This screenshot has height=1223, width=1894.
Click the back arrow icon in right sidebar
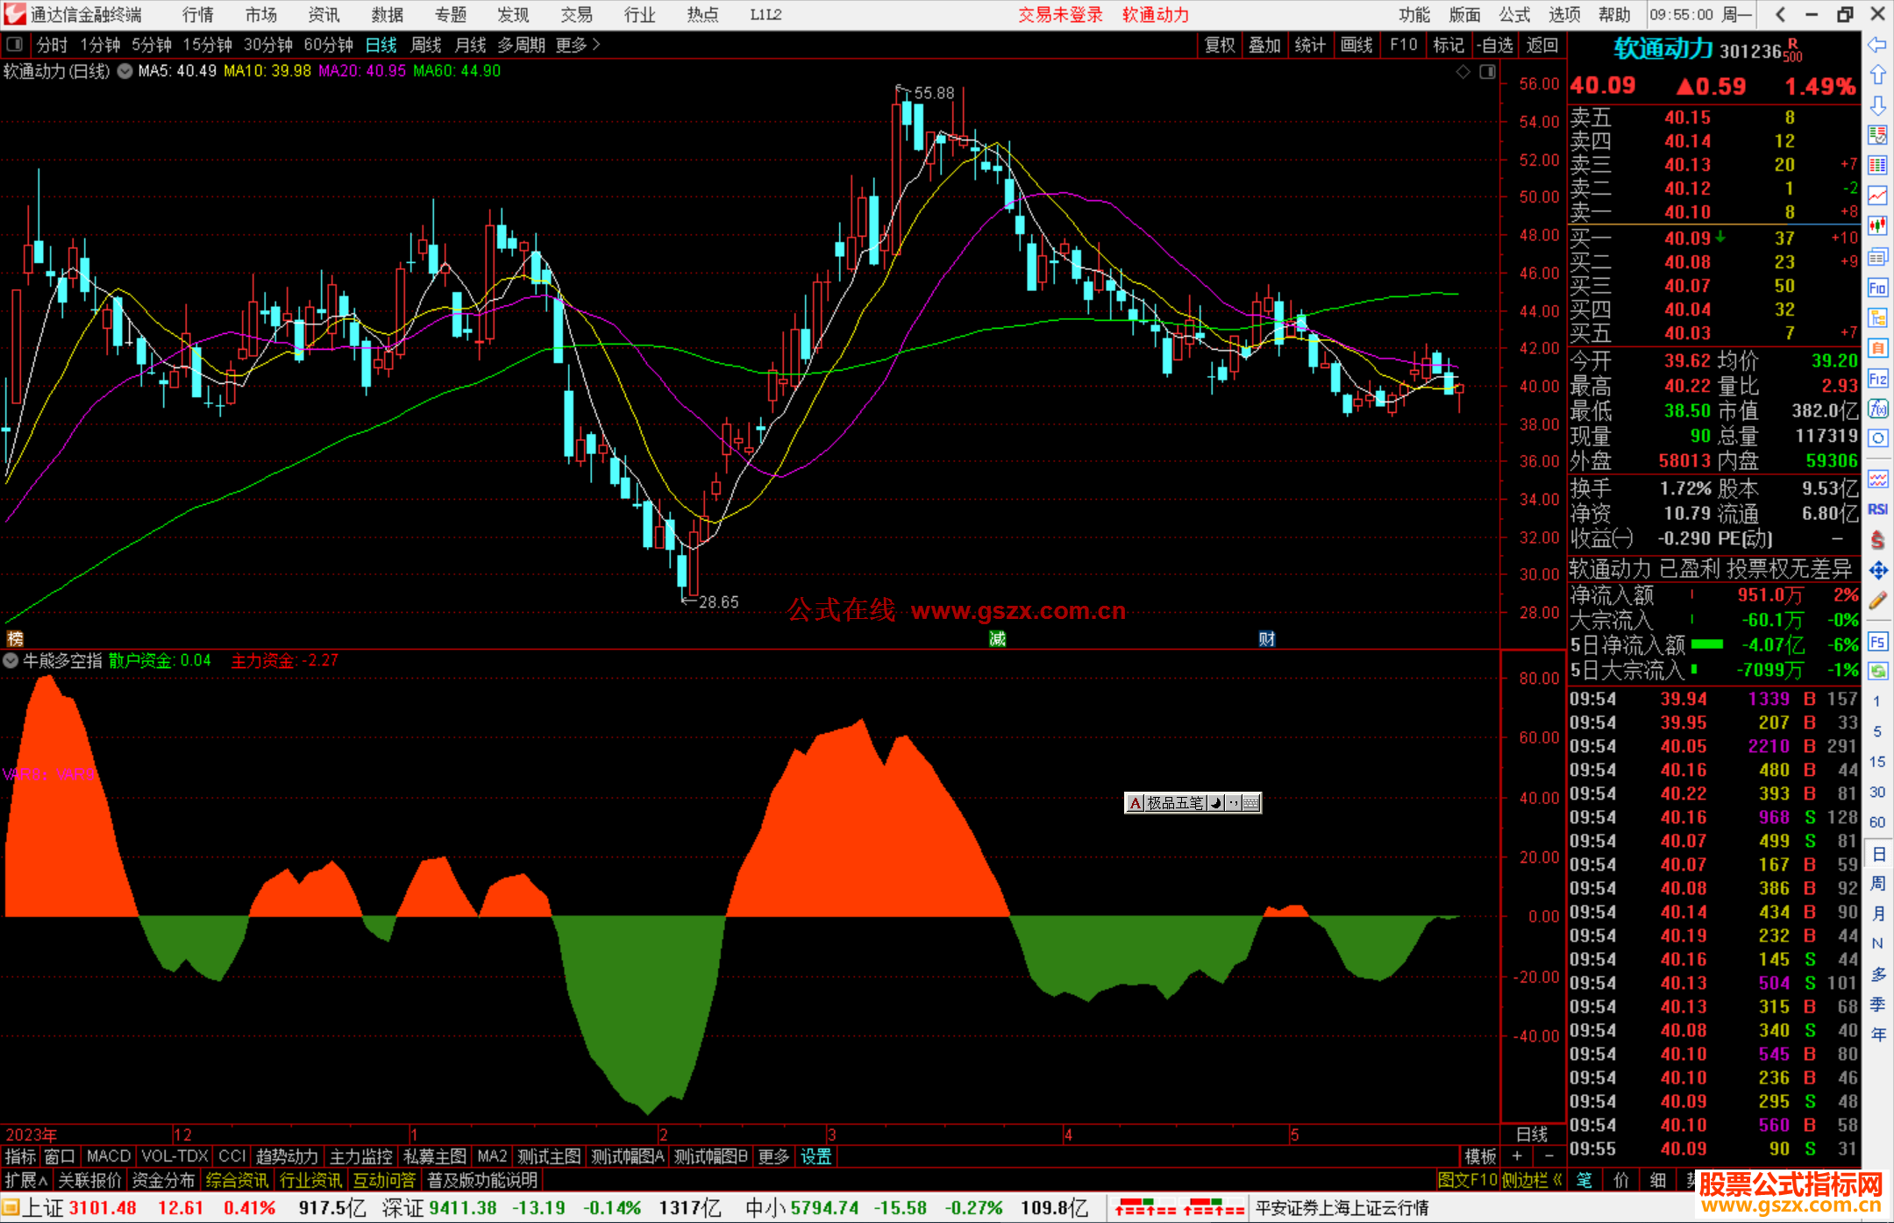pyautogui.click(x=1877, y=45)
